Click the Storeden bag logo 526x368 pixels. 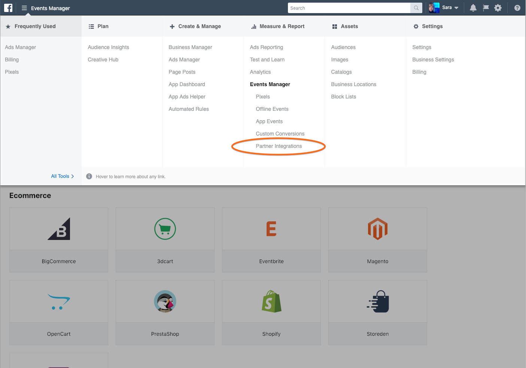(x=378, y=301)
